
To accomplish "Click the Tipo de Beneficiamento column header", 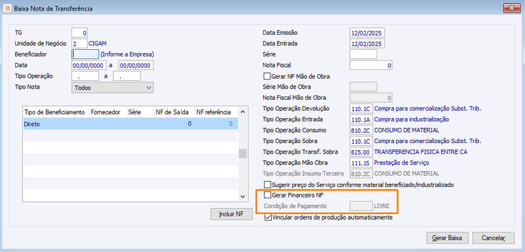I will [54, 112].
